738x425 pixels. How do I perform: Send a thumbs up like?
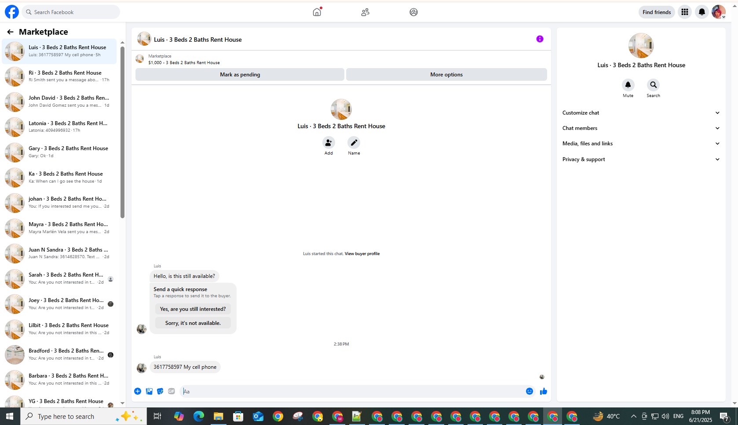(544, 391)
